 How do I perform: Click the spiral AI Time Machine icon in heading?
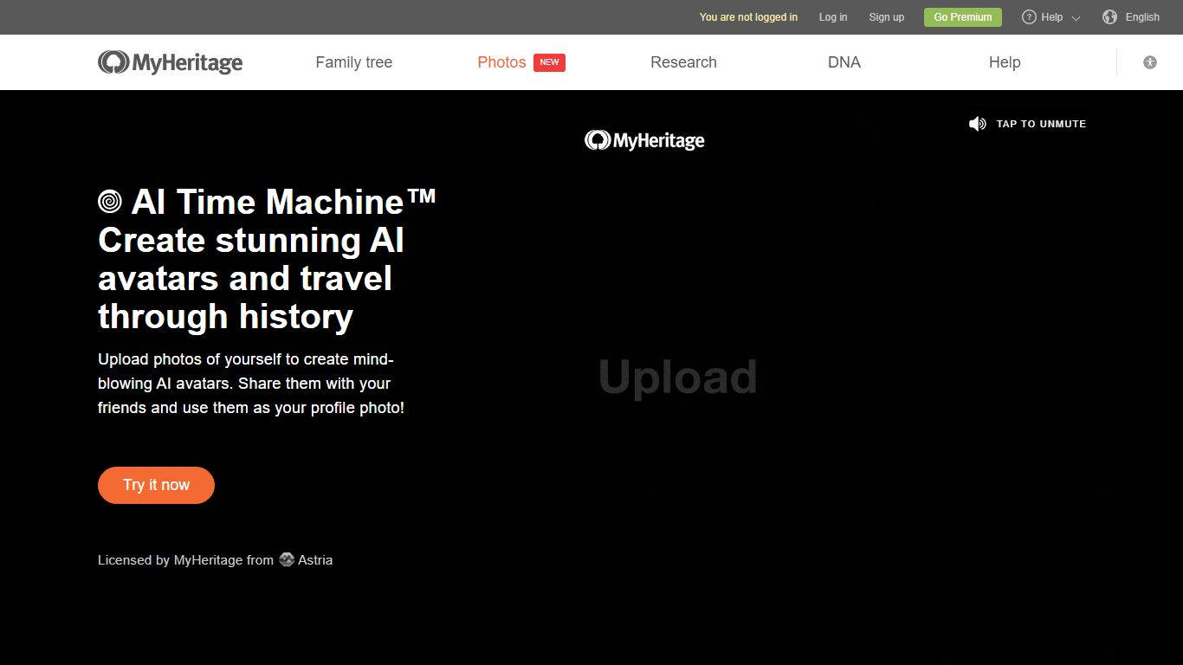point(109,201)
